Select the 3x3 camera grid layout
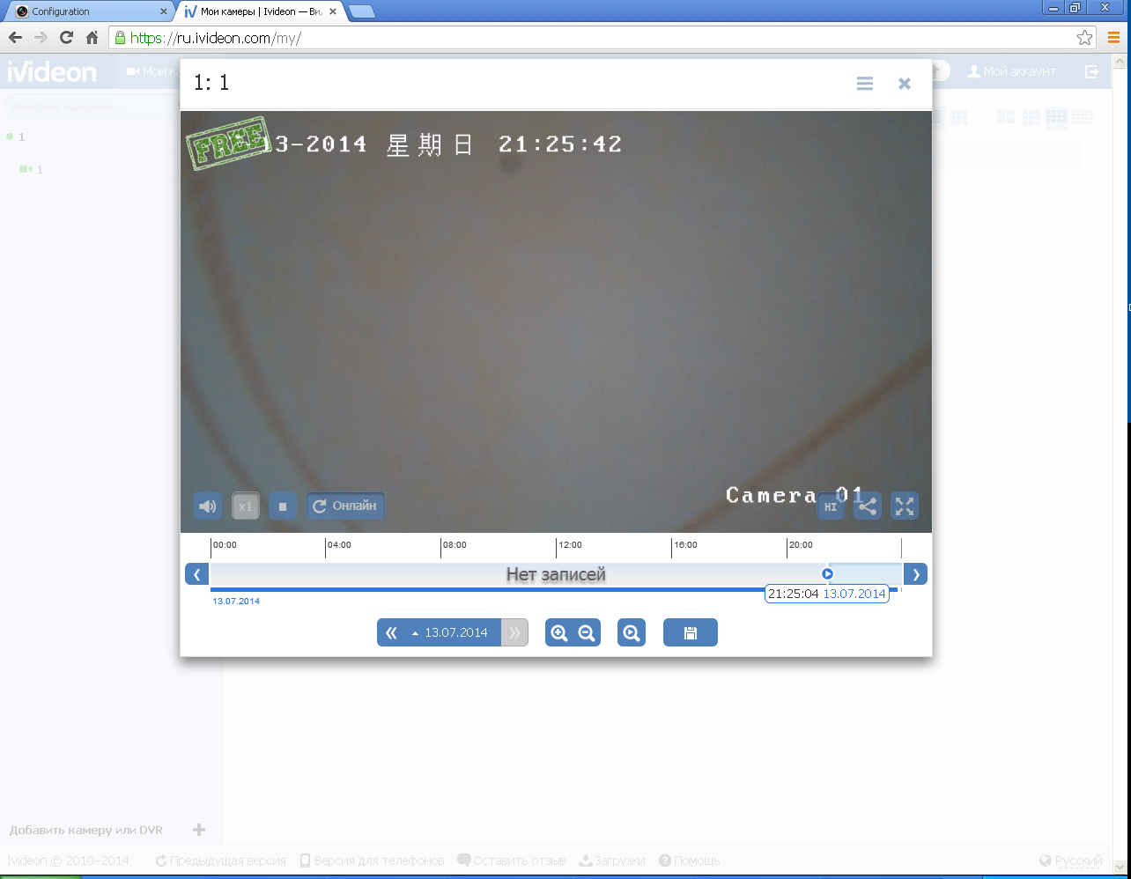 click(1031, 116)
